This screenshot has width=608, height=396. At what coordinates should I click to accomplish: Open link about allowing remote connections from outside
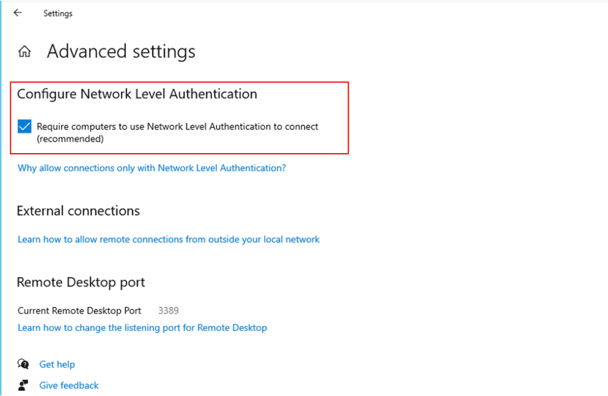coord(169,239)
